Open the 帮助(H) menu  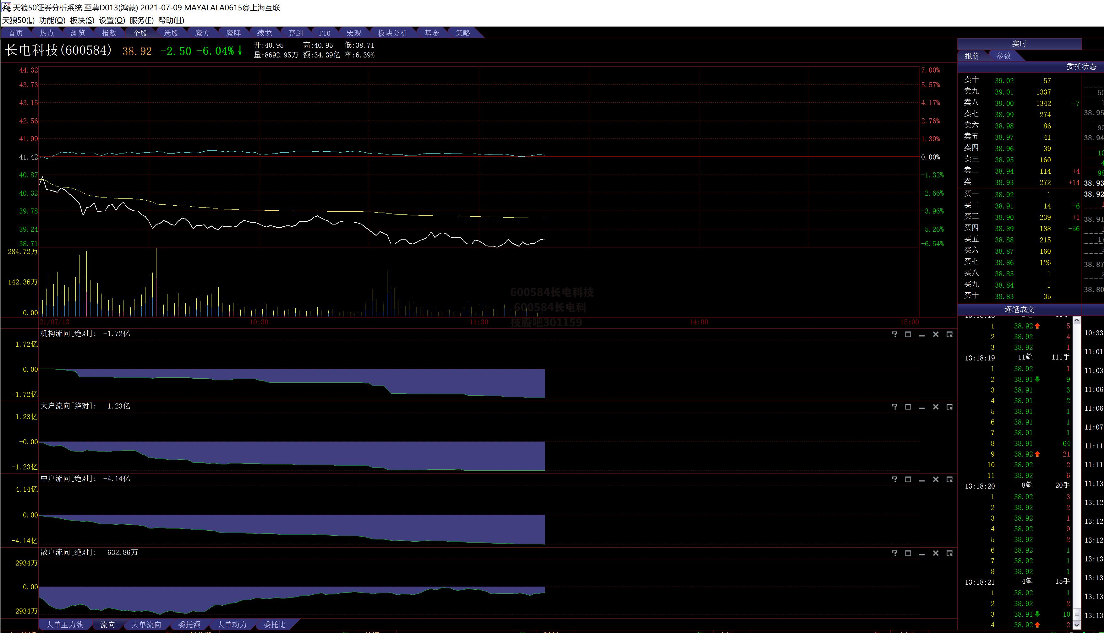[x=171, y=20]
